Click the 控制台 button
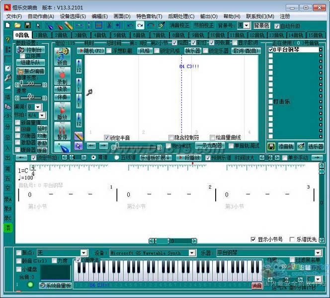 click(31, 50)
